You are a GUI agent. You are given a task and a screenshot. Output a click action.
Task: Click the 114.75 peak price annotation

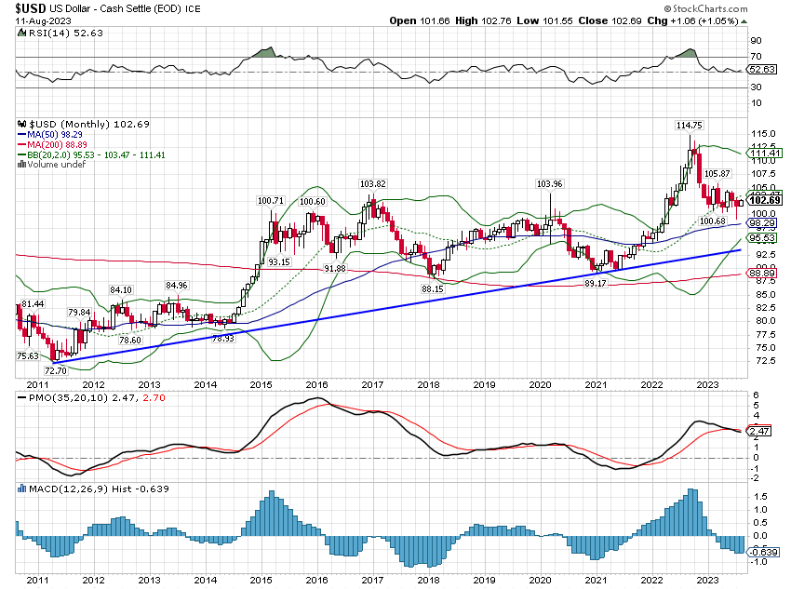click(x=690, y=124)
